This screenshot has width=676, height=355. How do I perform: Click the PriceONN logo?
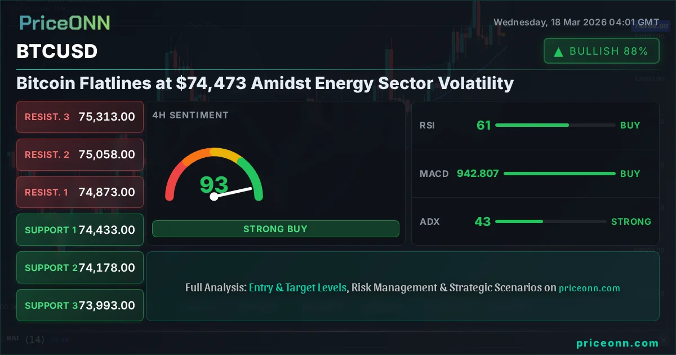pos(65,23)
